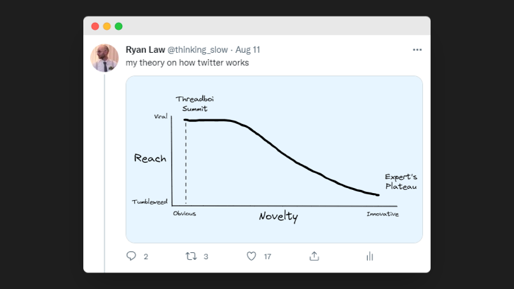Open tweet analytics bar chart icon
The height and width of the screenshot is (289, 514).
(370, 256)
